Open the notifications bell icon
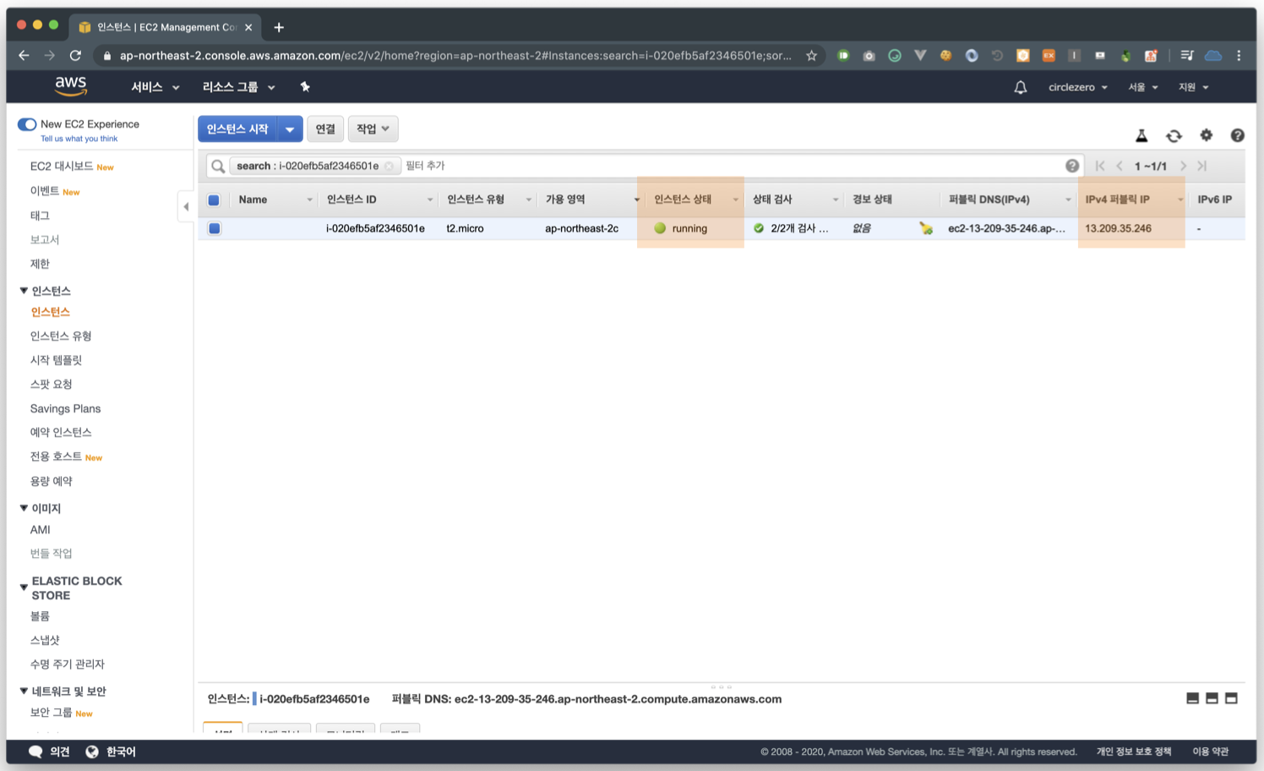The image size is (1264, 771). [x=1021, y=87]
